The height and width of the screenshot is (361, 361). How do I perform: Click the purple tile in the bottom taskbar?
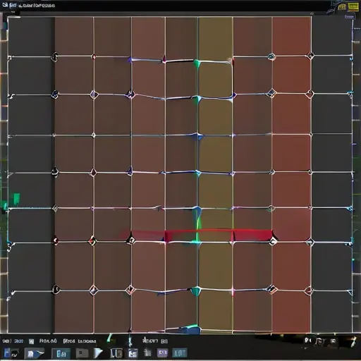[x=163, y=353]
